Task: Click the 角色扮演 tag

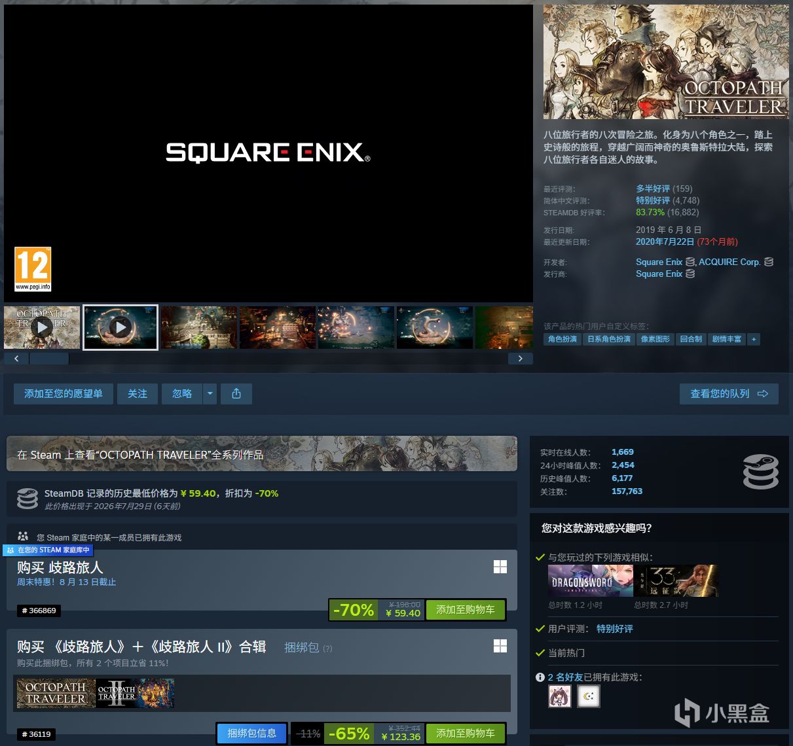Action: click(562, 339)
